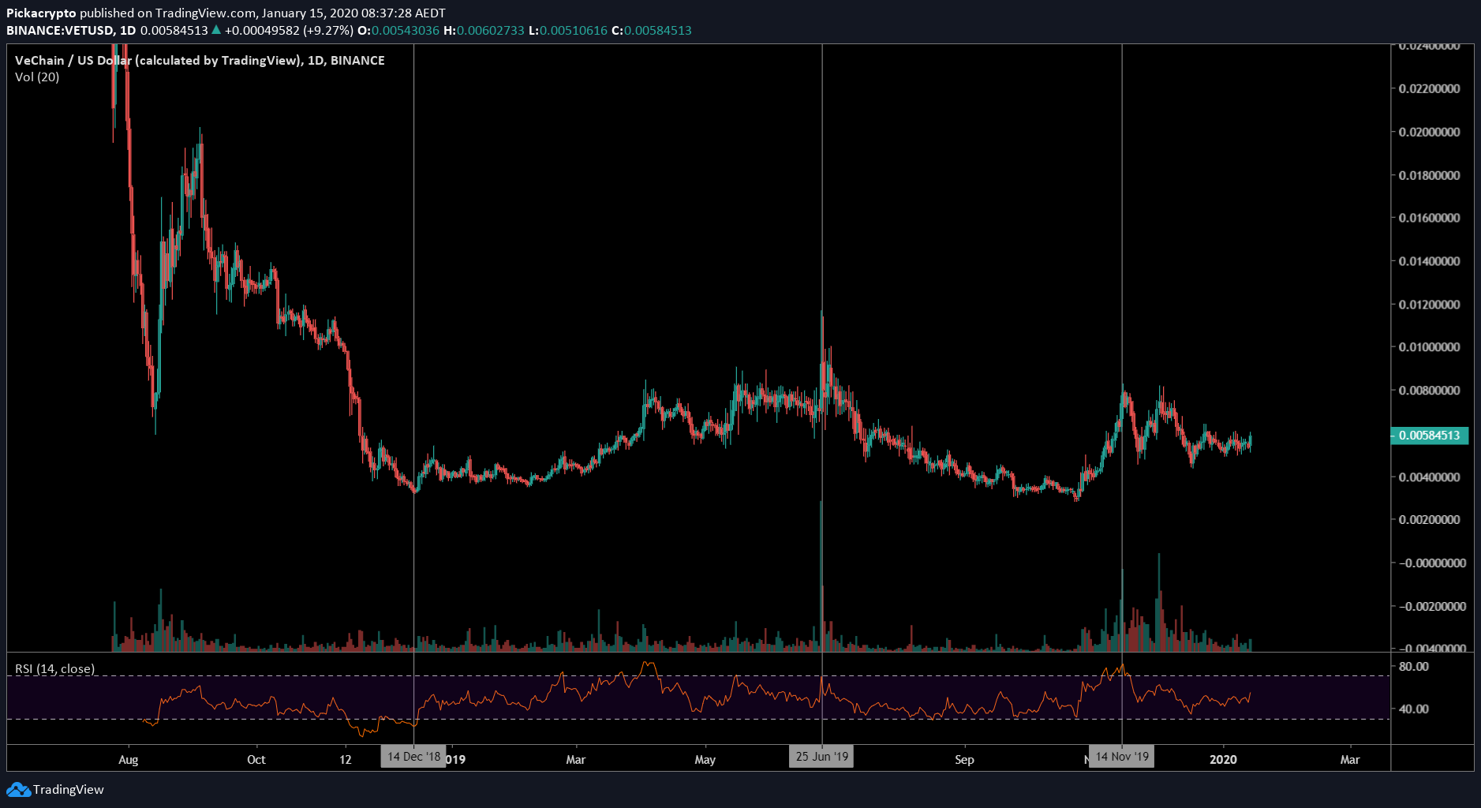Click the 0.01200000 price axis label
1481x808 pixels.
pyautogui.click(x=1429, y=305)
